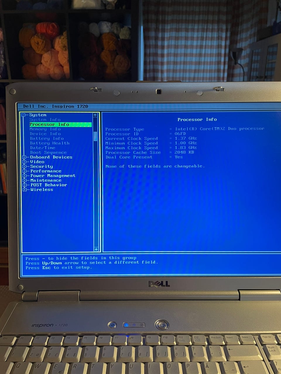Open Battery Health entry
Viewport: 281px width, 374px height.
(49, 143)
